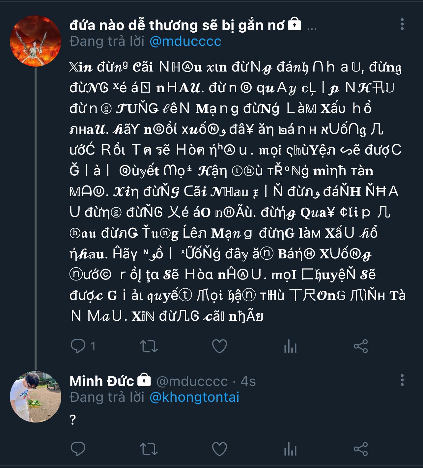Open the @mducccc mention link

[185, 42]
